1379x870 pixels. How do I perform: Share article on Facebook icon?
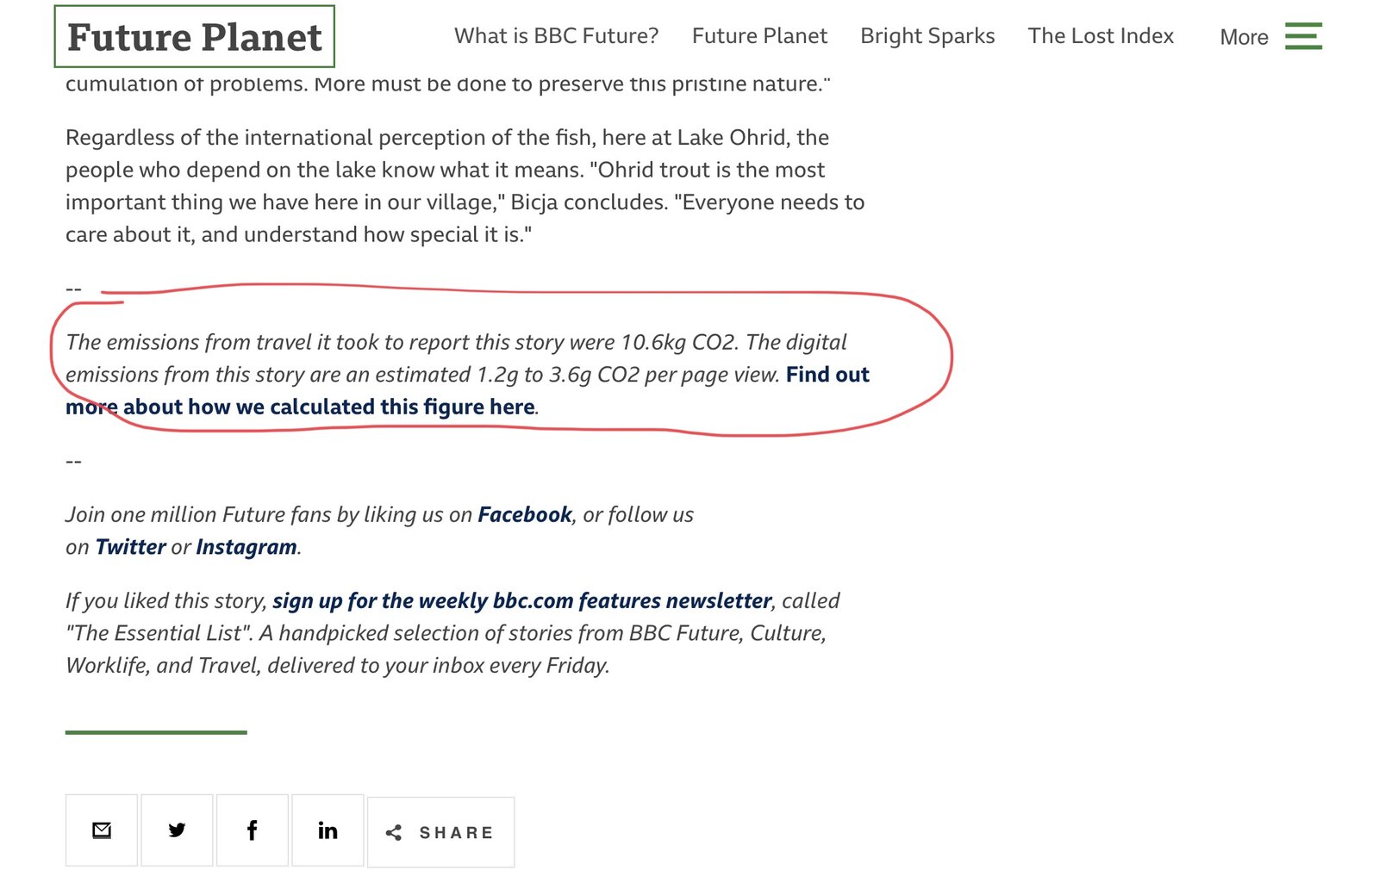(x=253, y=830)
